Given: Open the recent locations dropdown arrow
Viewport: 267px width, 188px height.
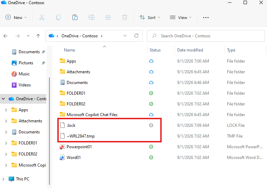Looking at the screenshot, I should point(28,36).
